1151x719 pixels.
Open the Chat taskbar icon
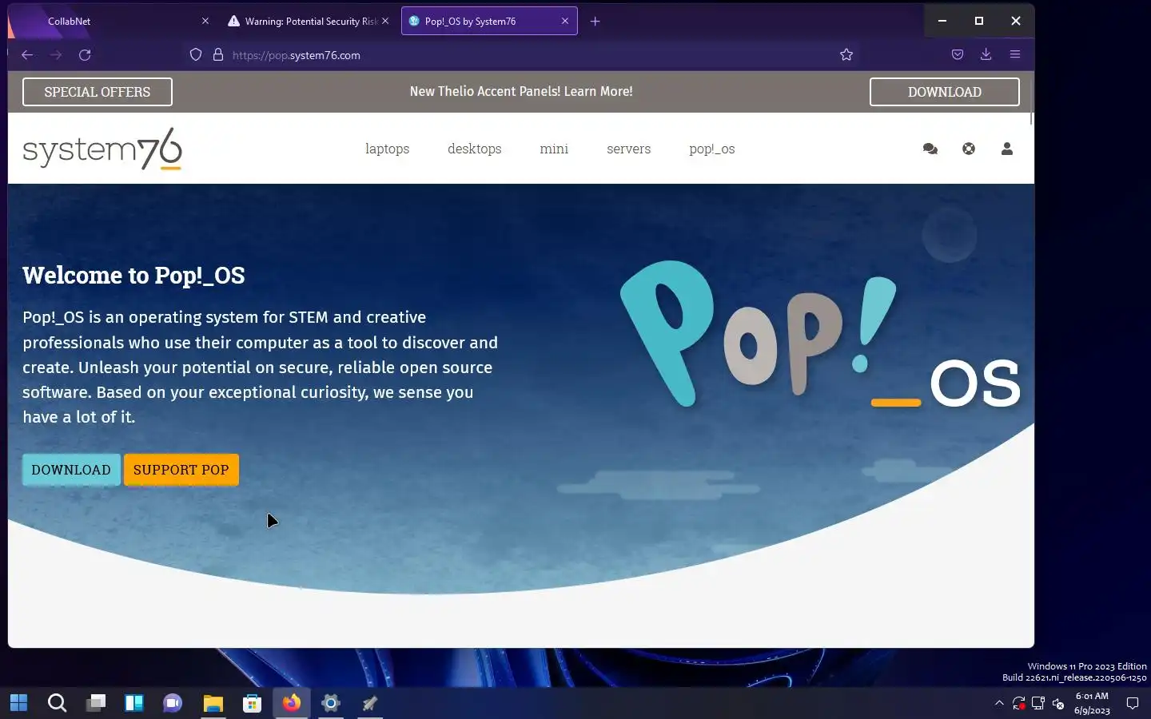pos(173,703)
